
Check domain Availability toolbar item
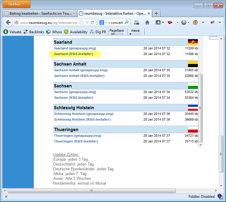point(76,32)
